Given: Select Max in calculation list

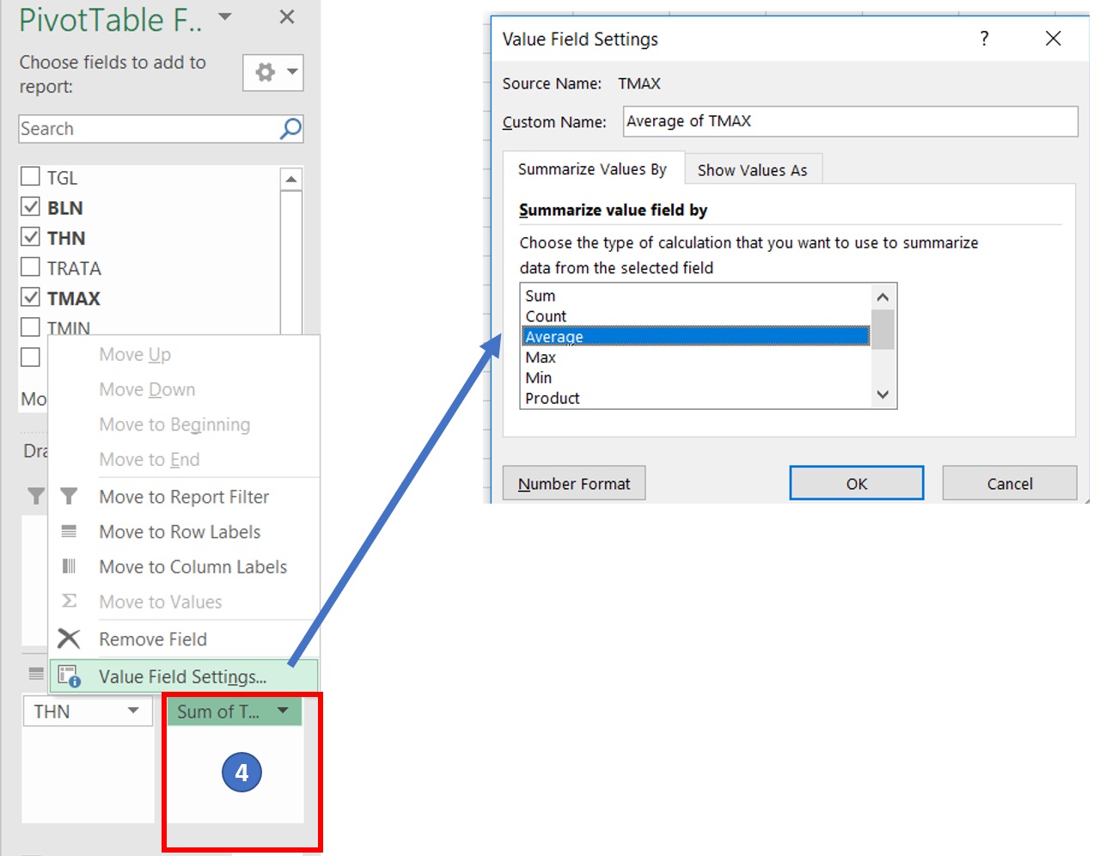Looking at the screenshot, I should [696, 358].
